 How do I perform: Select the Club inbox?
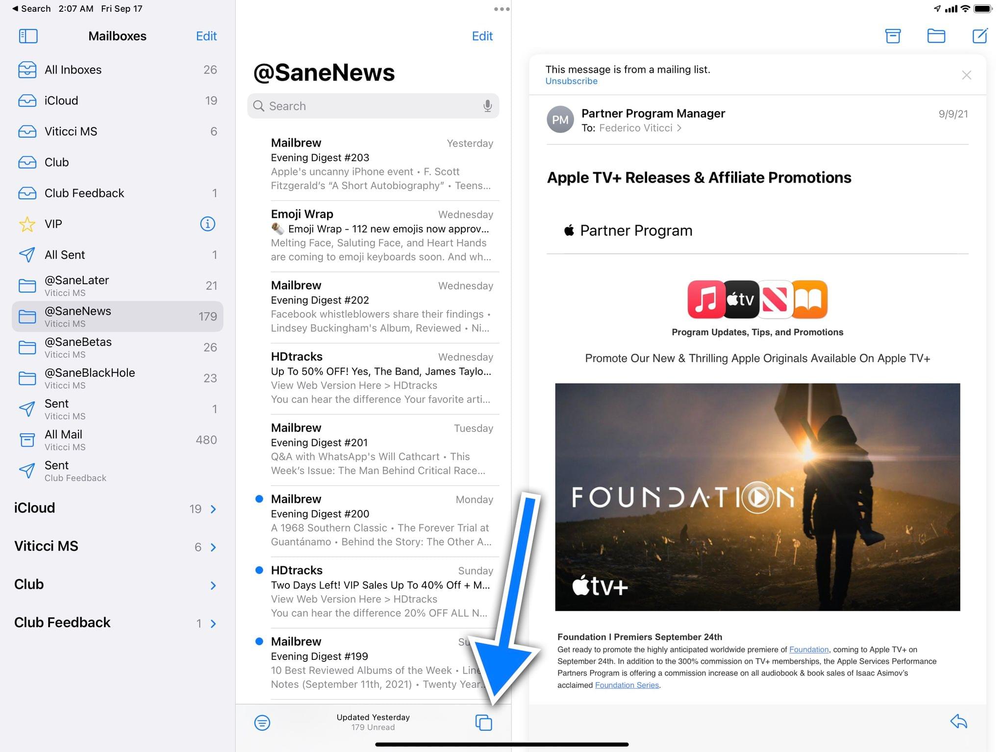pos(118,162)
